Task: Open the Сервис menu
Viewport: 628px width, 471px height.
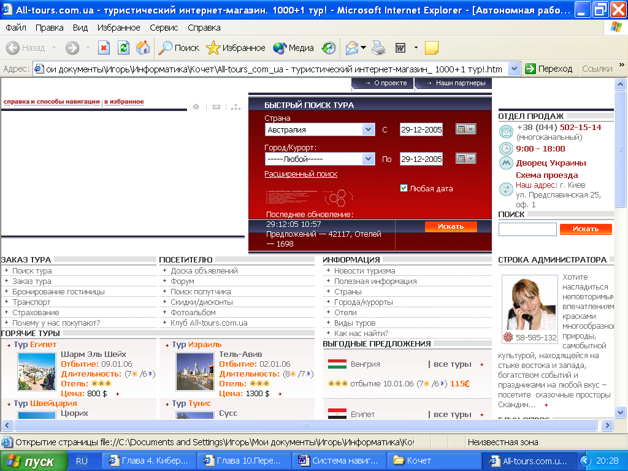Action: pos(164,28)
